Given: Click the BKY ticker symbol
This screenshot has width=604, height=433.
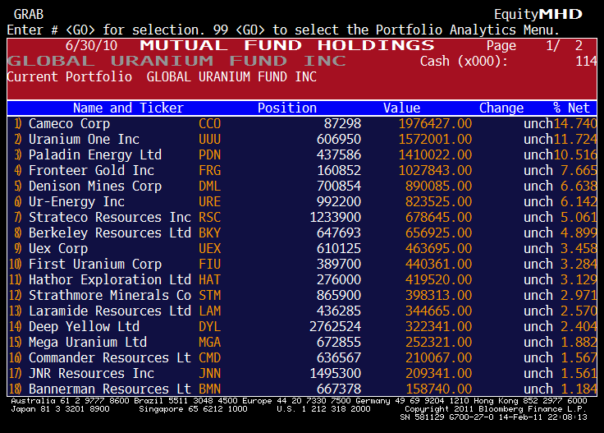Looking at the screenshot, I should pos(209,233).
